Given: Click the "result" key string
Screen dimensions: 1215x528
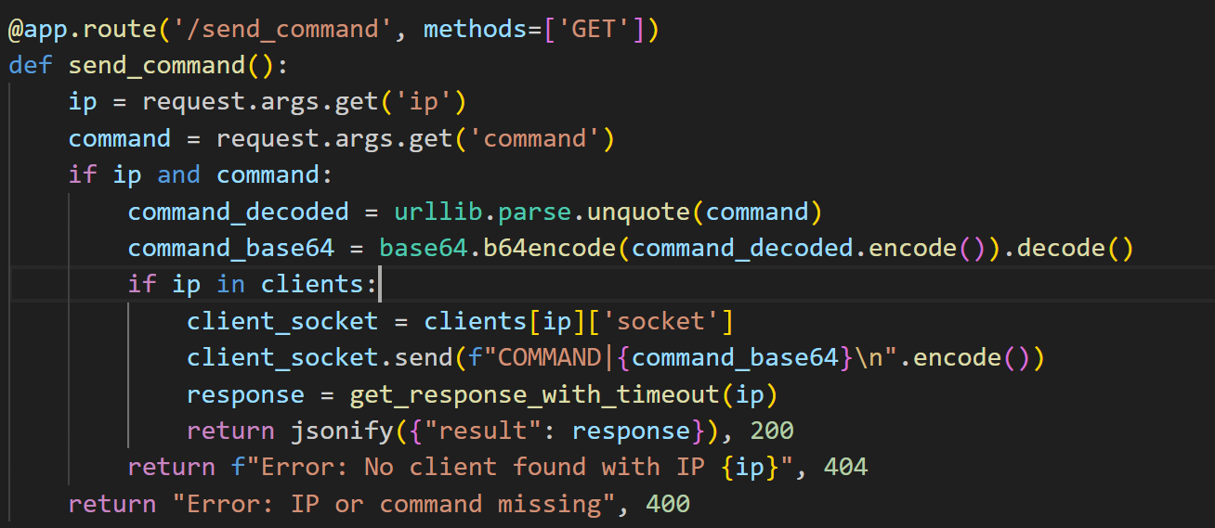Looking at the screenshot, I should point(504,431).
